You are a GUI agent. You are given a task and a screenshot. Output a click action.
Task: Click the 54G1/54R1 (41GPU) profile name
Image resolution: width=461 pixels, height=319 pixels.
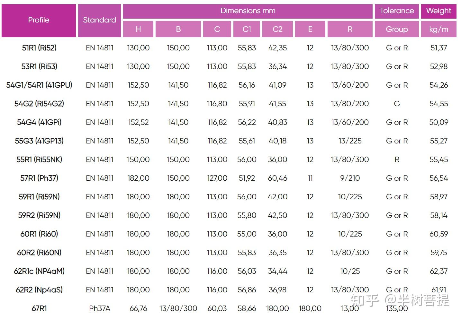tap(39, 85)
